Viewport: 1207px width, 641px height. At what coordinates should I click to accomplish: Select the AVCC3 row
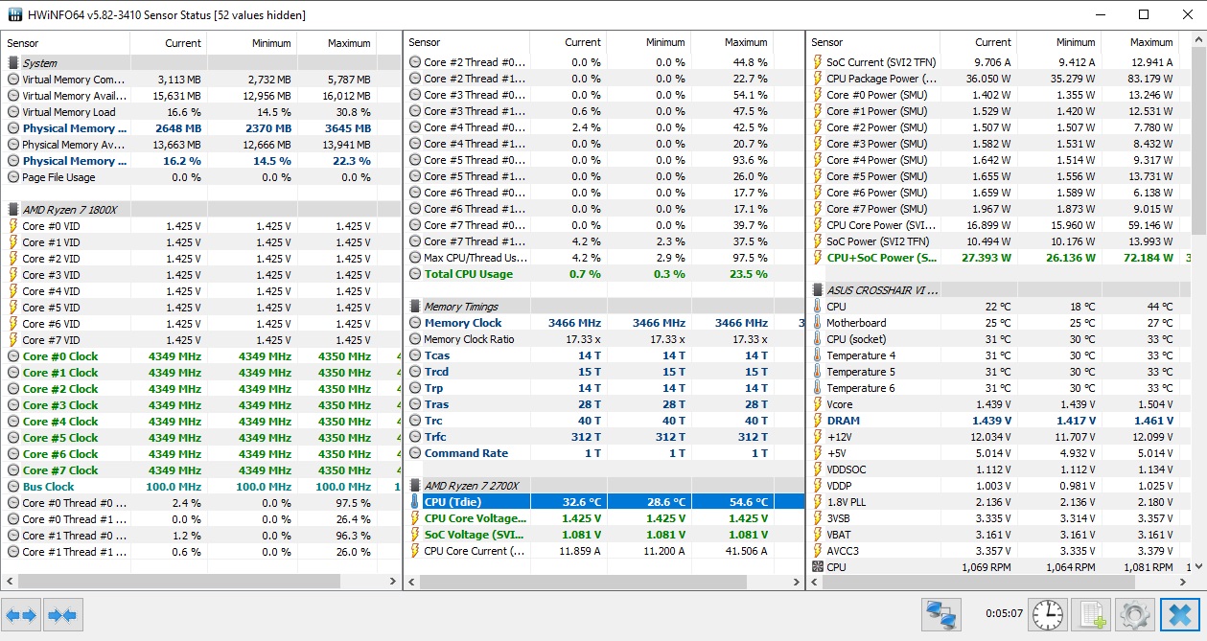999,551
